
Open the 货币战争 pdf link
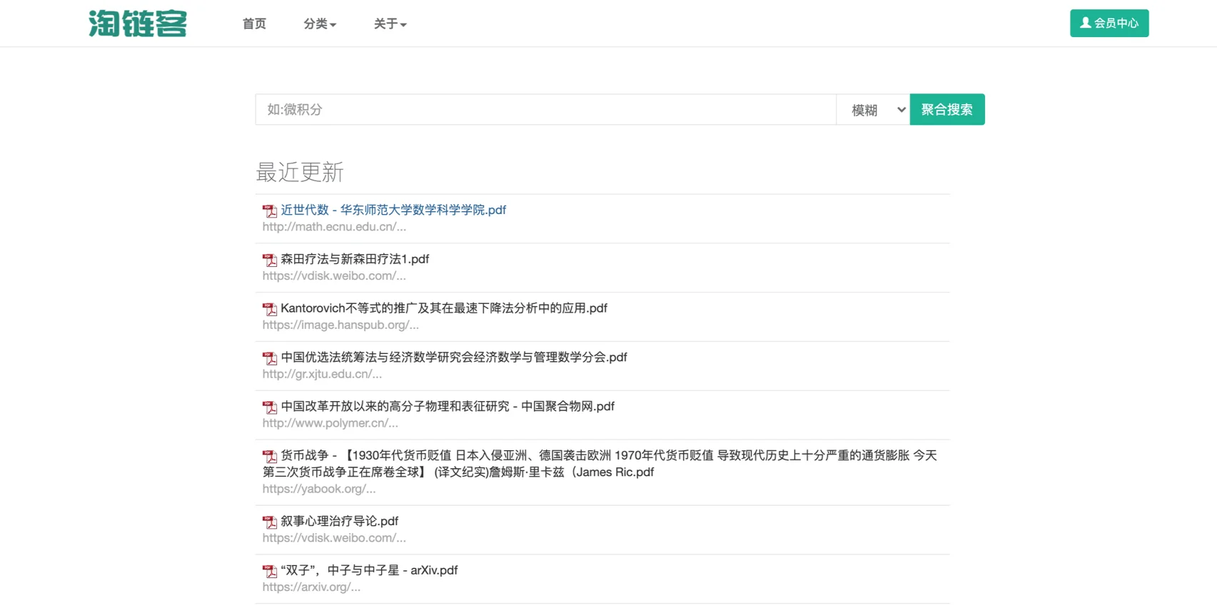(x=600, y=464)
